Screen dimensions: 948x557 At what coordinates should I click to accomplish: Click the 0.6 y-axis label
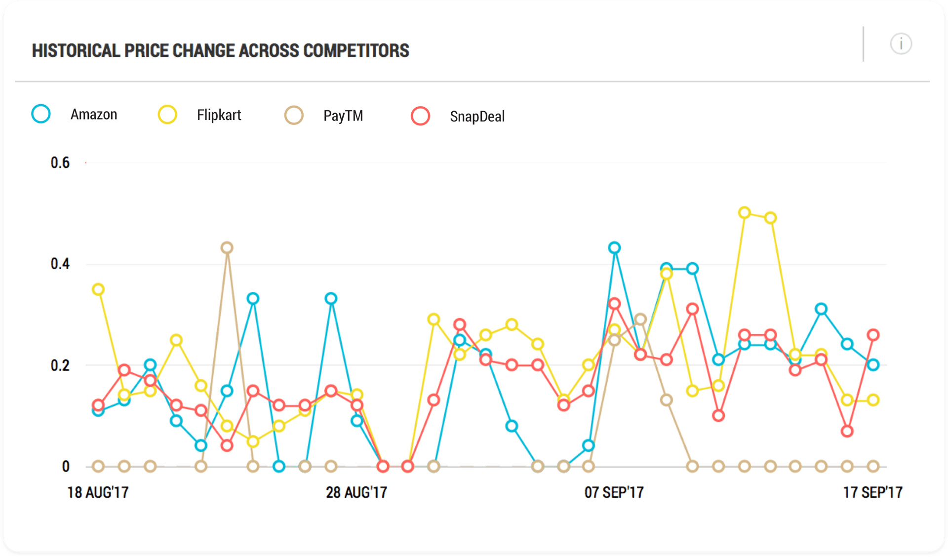[60, 163]
